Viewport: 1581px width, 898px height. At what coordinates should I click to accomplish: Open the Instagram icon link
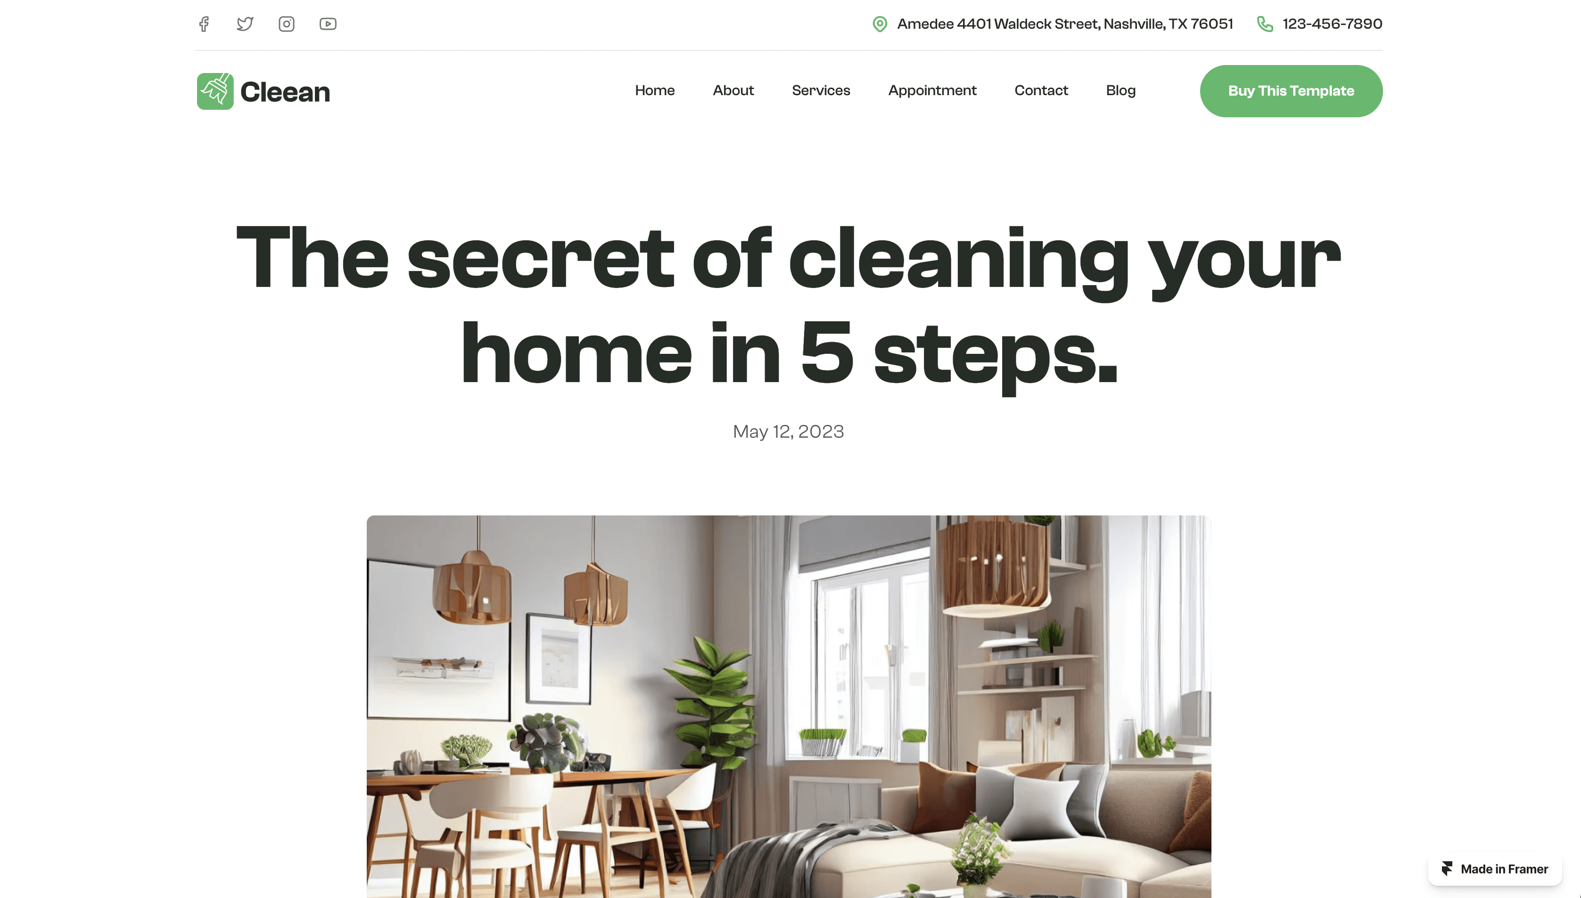(x=286, y=24)
